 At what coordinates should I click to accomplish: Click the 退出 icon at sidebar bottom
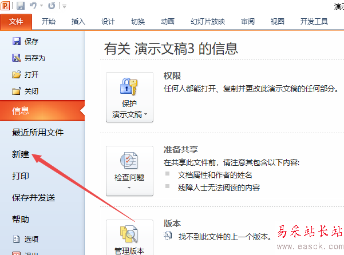pos(17,253)
